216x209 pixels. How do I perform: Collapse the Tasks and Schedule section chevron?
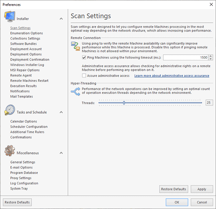61,112
